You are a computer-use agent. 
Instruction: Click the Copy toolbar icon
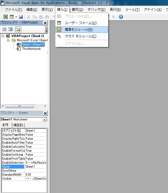tap(34, 17)
